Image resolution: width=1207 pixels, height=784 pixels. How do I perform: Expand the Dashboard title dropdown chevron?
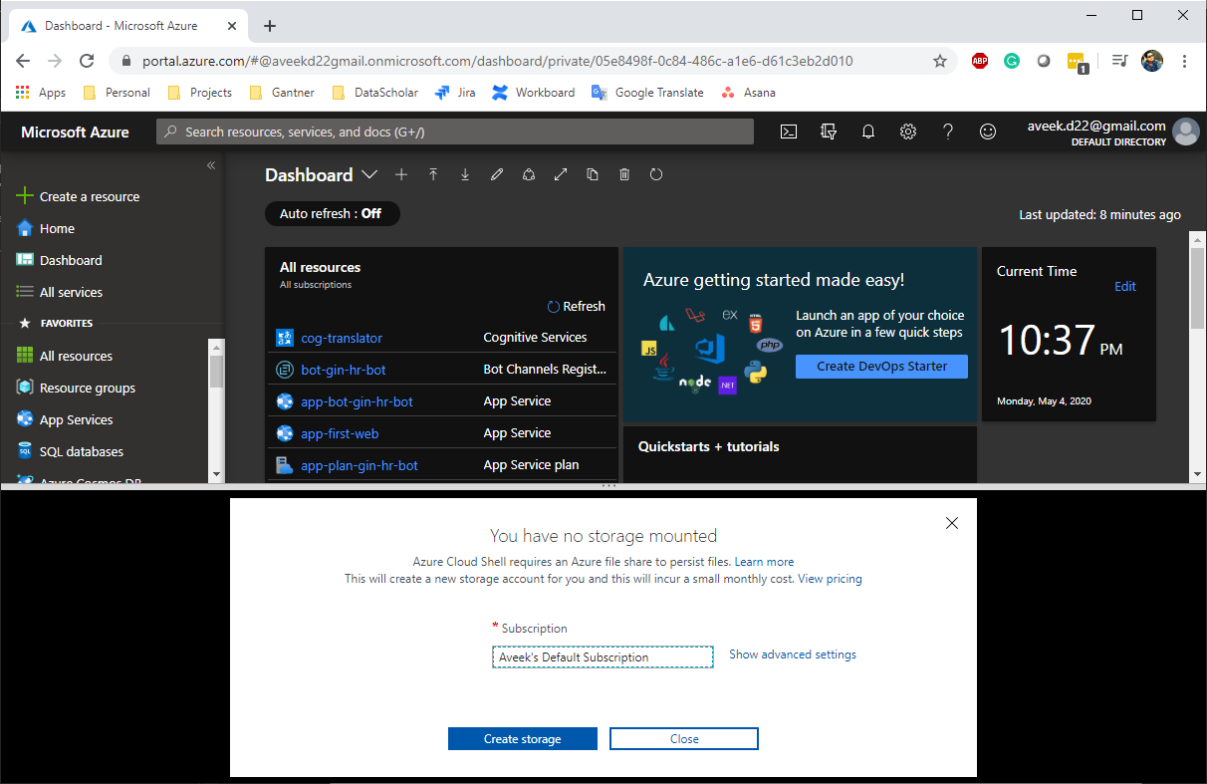coord(369,174)
